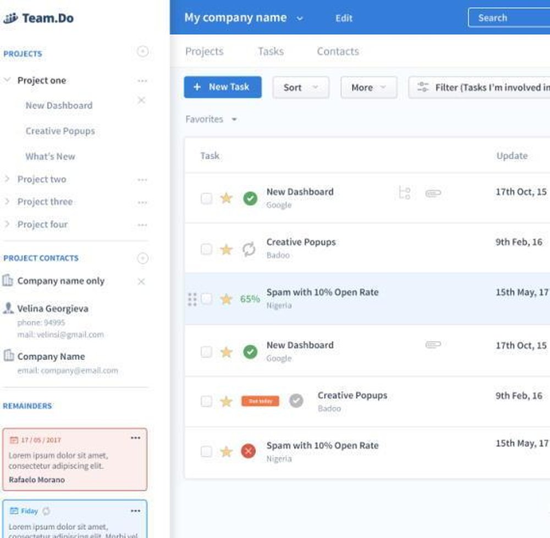The width and height of the screenshot is (550, 538).
Task: Open Filter tasks I'm involved in
Action: coord(479,87)
